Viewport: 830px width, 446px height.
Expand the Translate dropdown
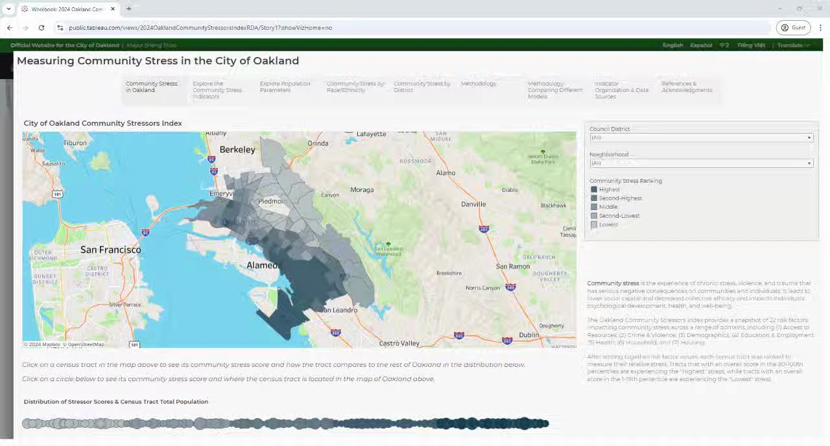(793, 45)
